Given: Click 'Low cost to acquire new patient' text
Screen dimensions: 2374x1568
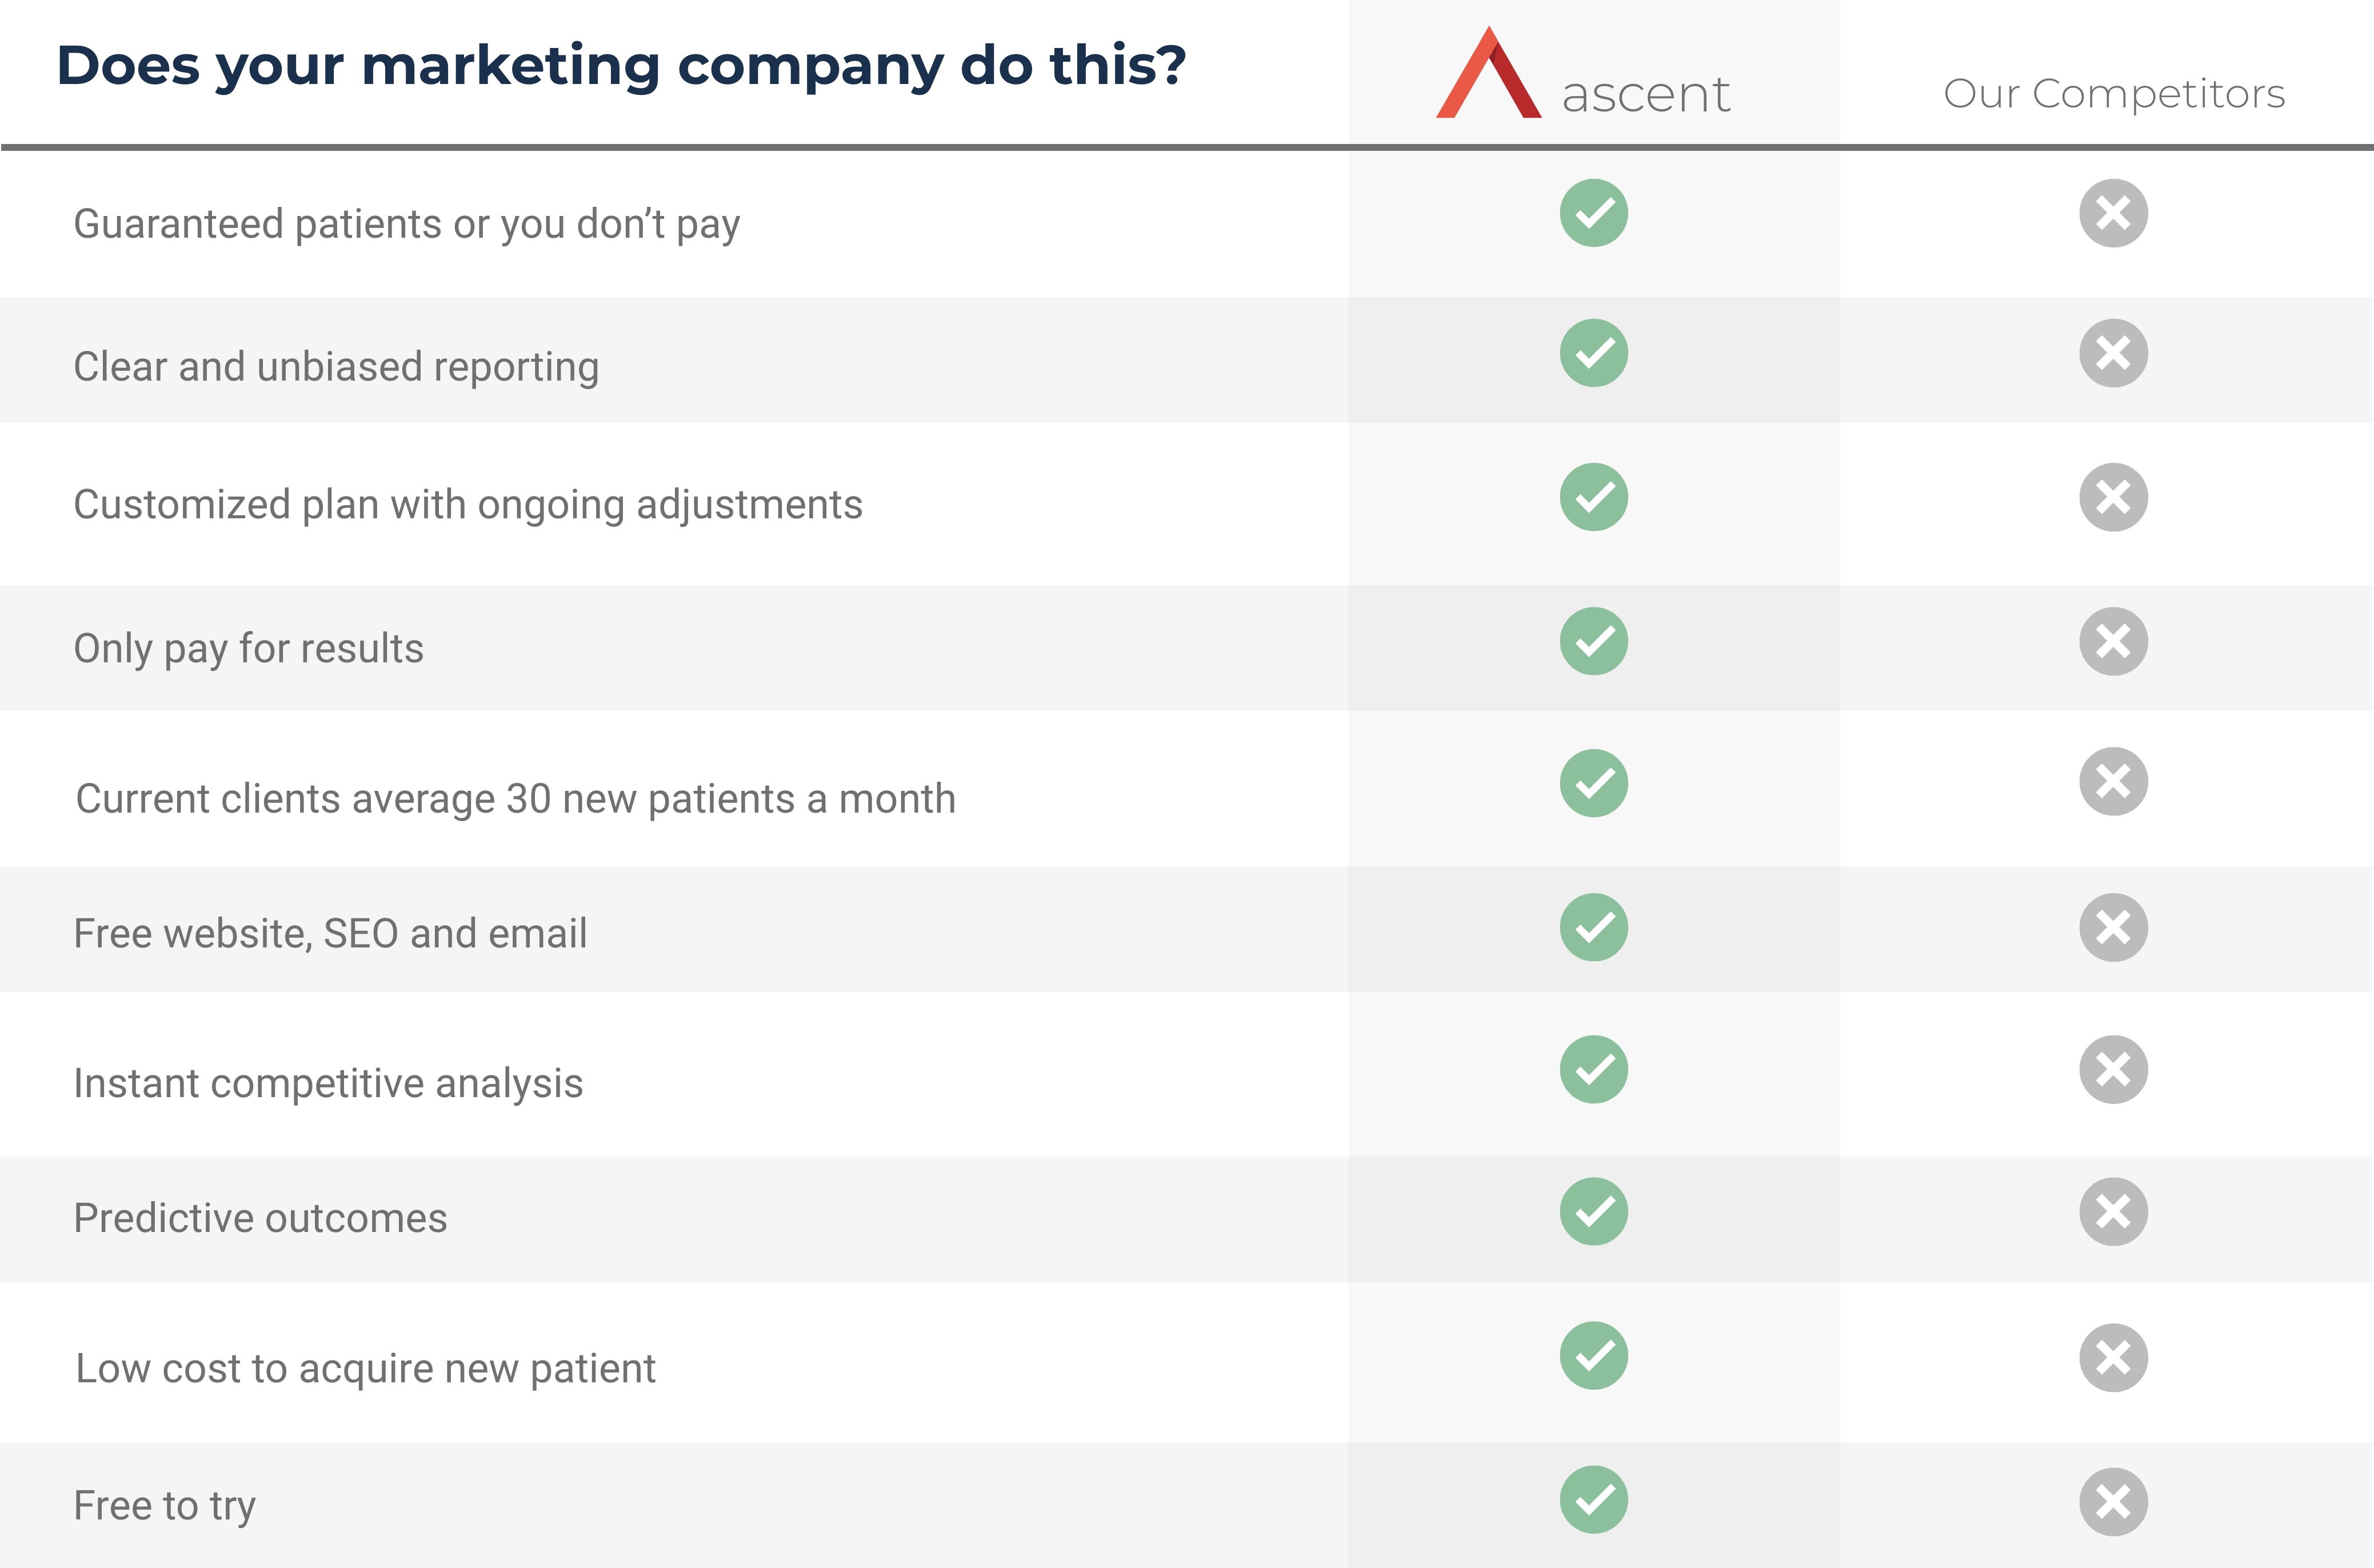Looking at the screenshot, I should tap(366, 1368).
